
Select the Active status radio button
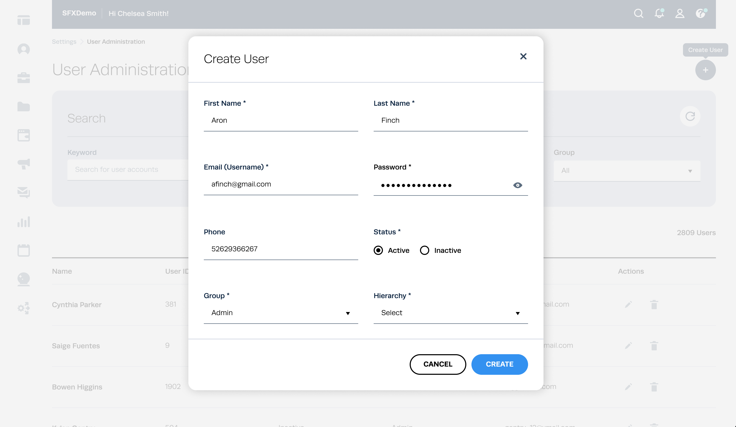point(378,251)
